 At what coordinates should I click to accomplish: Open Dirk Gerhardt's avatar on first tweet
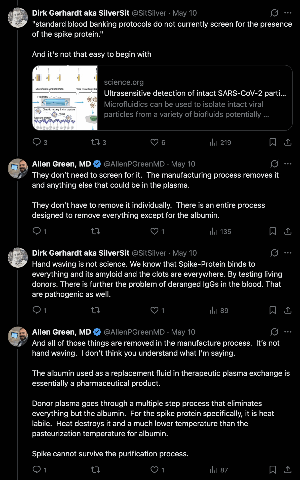[18, 18]
